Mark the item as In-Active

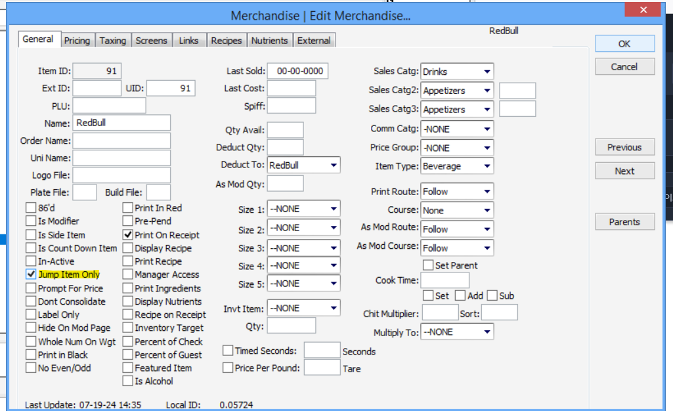(x=31, y=261)
